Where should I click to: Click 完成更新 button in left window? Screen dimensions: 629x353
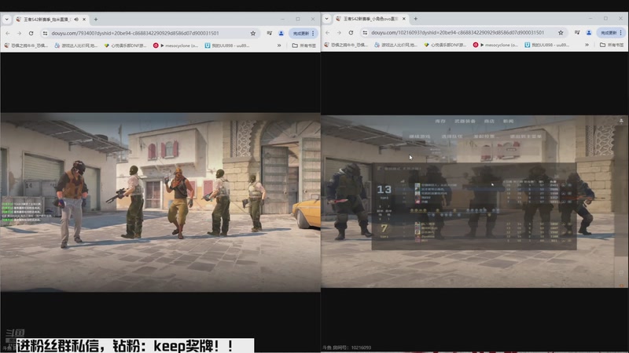[303, 33]
